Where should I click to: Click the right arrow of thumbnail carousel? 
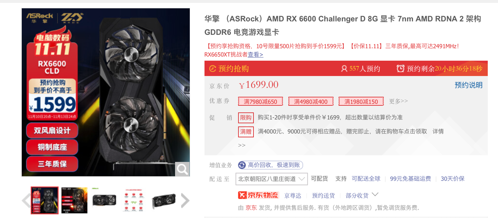(185, 201)
